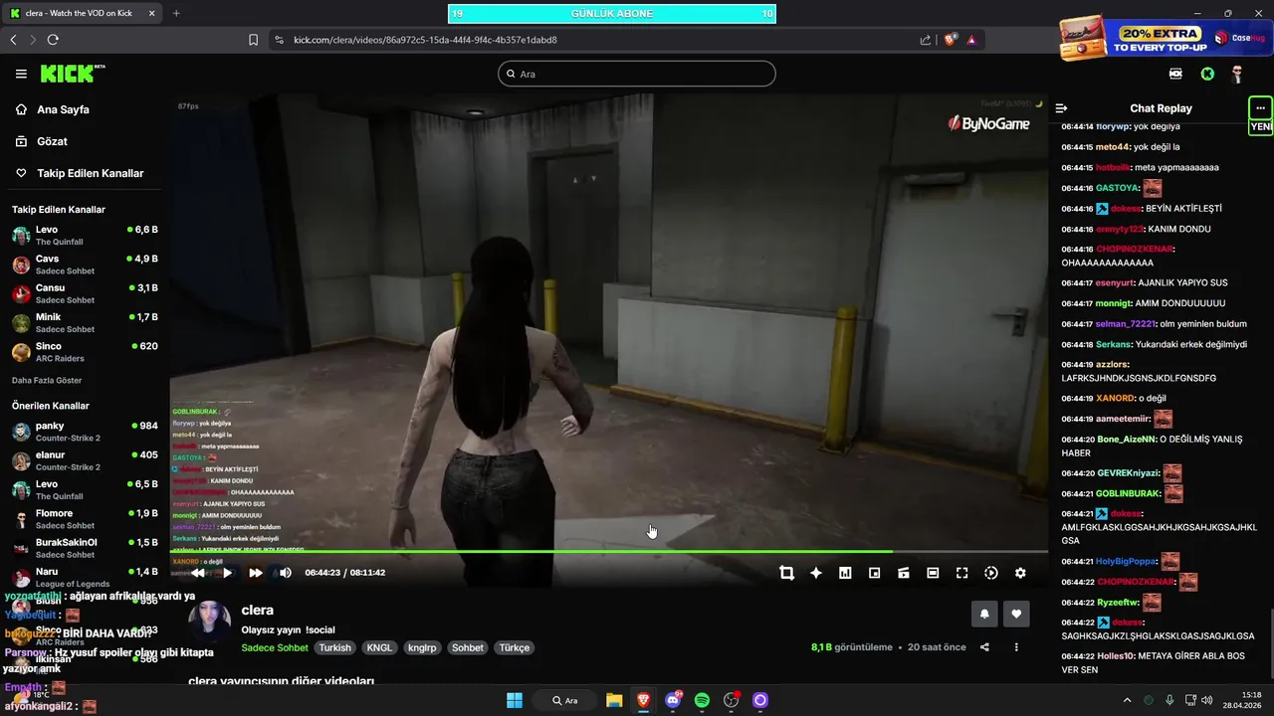
Task: Open elanur recommended channel
Action: (x=85, y=460)
